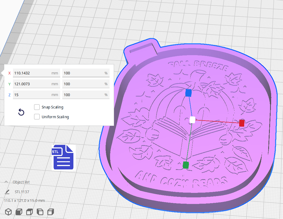Switch to top view using the view icon

(29, 212)
